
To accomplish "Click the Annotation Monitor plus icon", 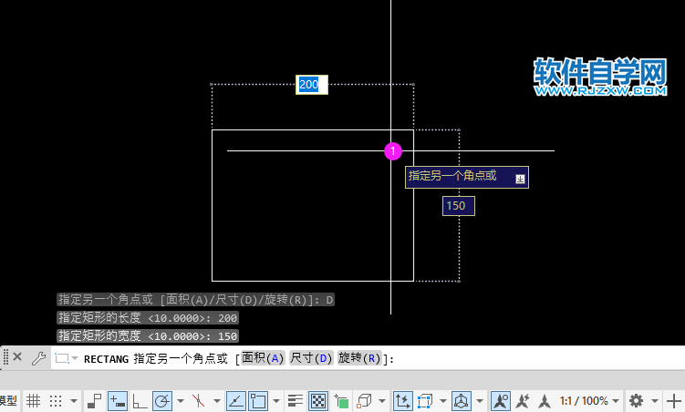I will pyautogui.click(x=674, y=401).
